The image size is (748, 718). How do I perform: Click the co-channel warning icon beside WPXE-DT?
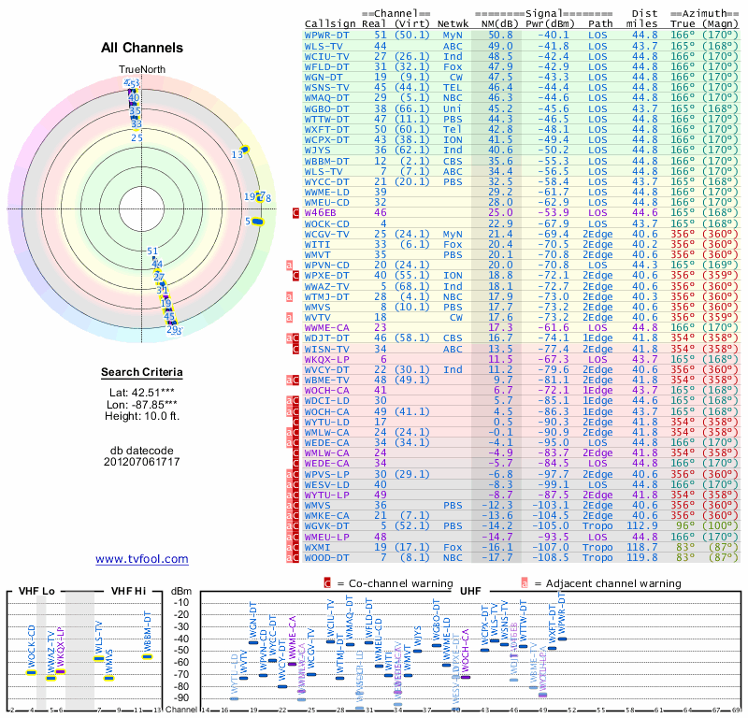(x=296, y=276)
